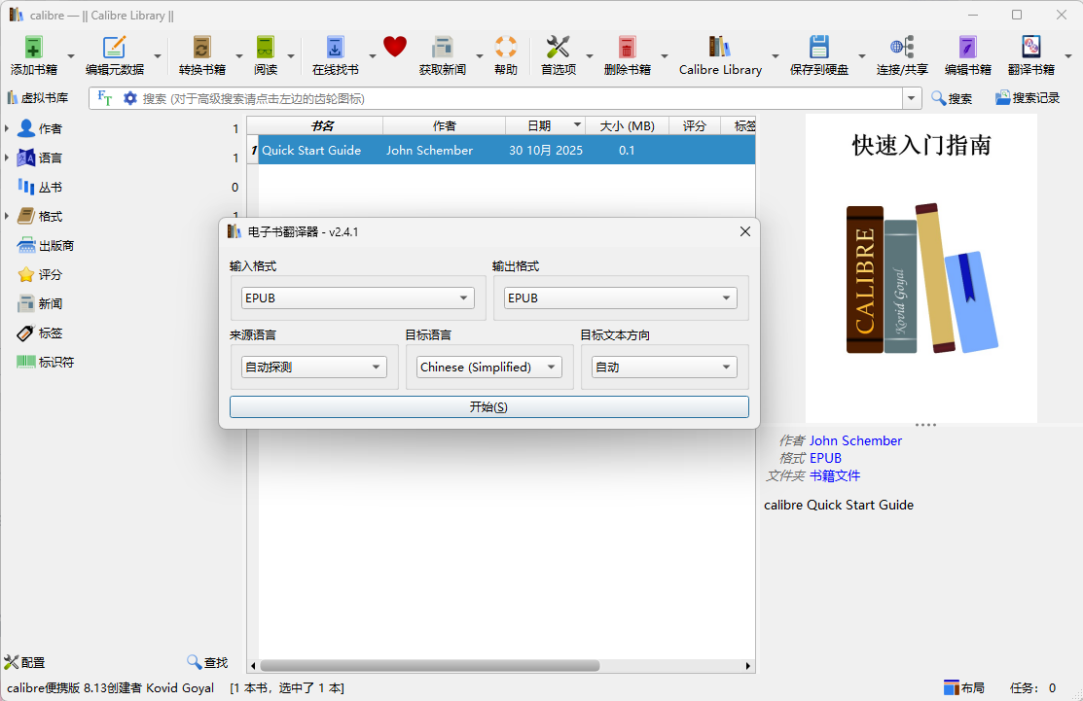Click the 获取新闻 (Fetch news) icon
Image resolution: width=1083 pixels, height=701 pixels.
pyautogui.click(x=443, y=48)
